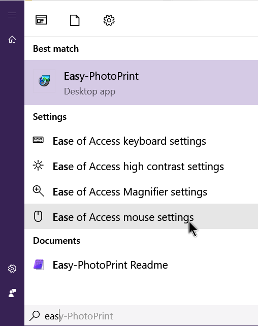The image size is (258, 326).
Task: Click the sun icon for high contrast
Action: (x=38, y=166)
